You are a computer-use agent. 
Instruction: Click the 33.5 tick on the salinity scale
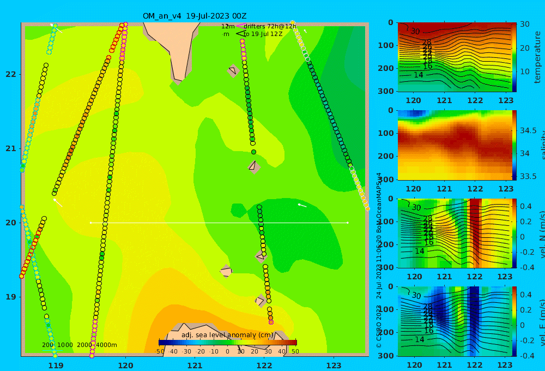point(528,176)
